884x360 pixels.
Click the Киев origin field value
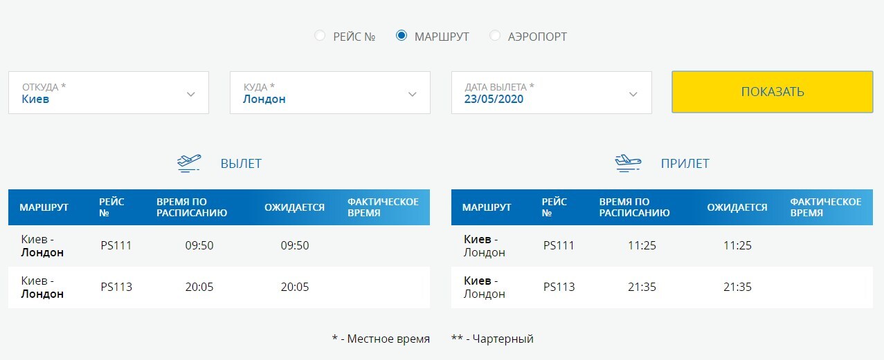point(35,99)
